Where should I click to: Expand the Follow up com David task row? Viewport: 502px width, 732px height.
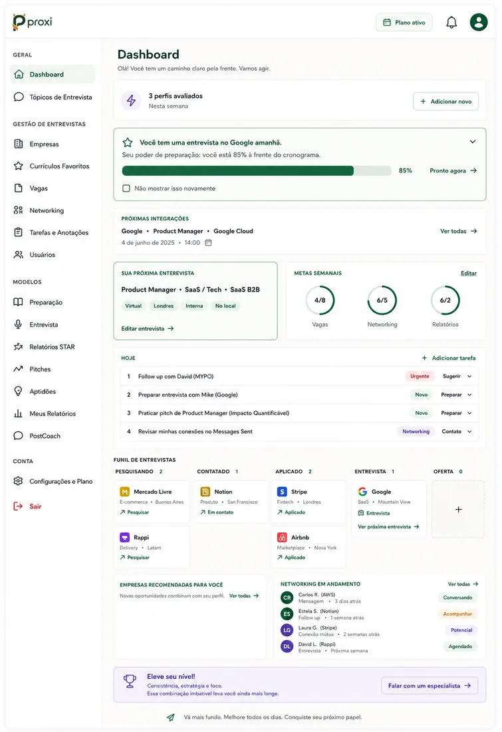point(469,376)
